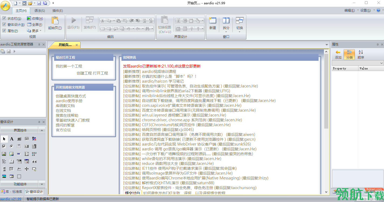
Task: Click the save icon in the quick access bar
Action: coord(39,3)
